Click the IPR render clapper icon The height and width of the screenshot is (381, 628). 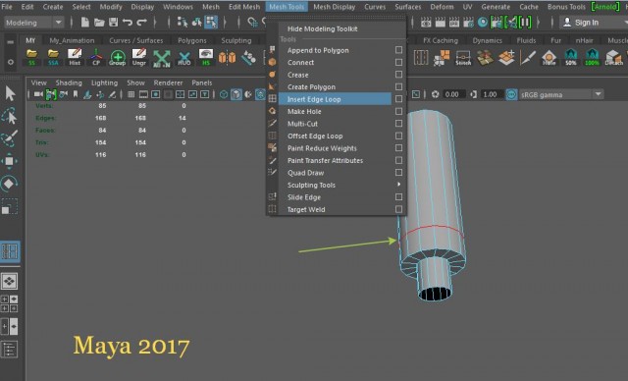pyautogui.click(x=453, y=23)
